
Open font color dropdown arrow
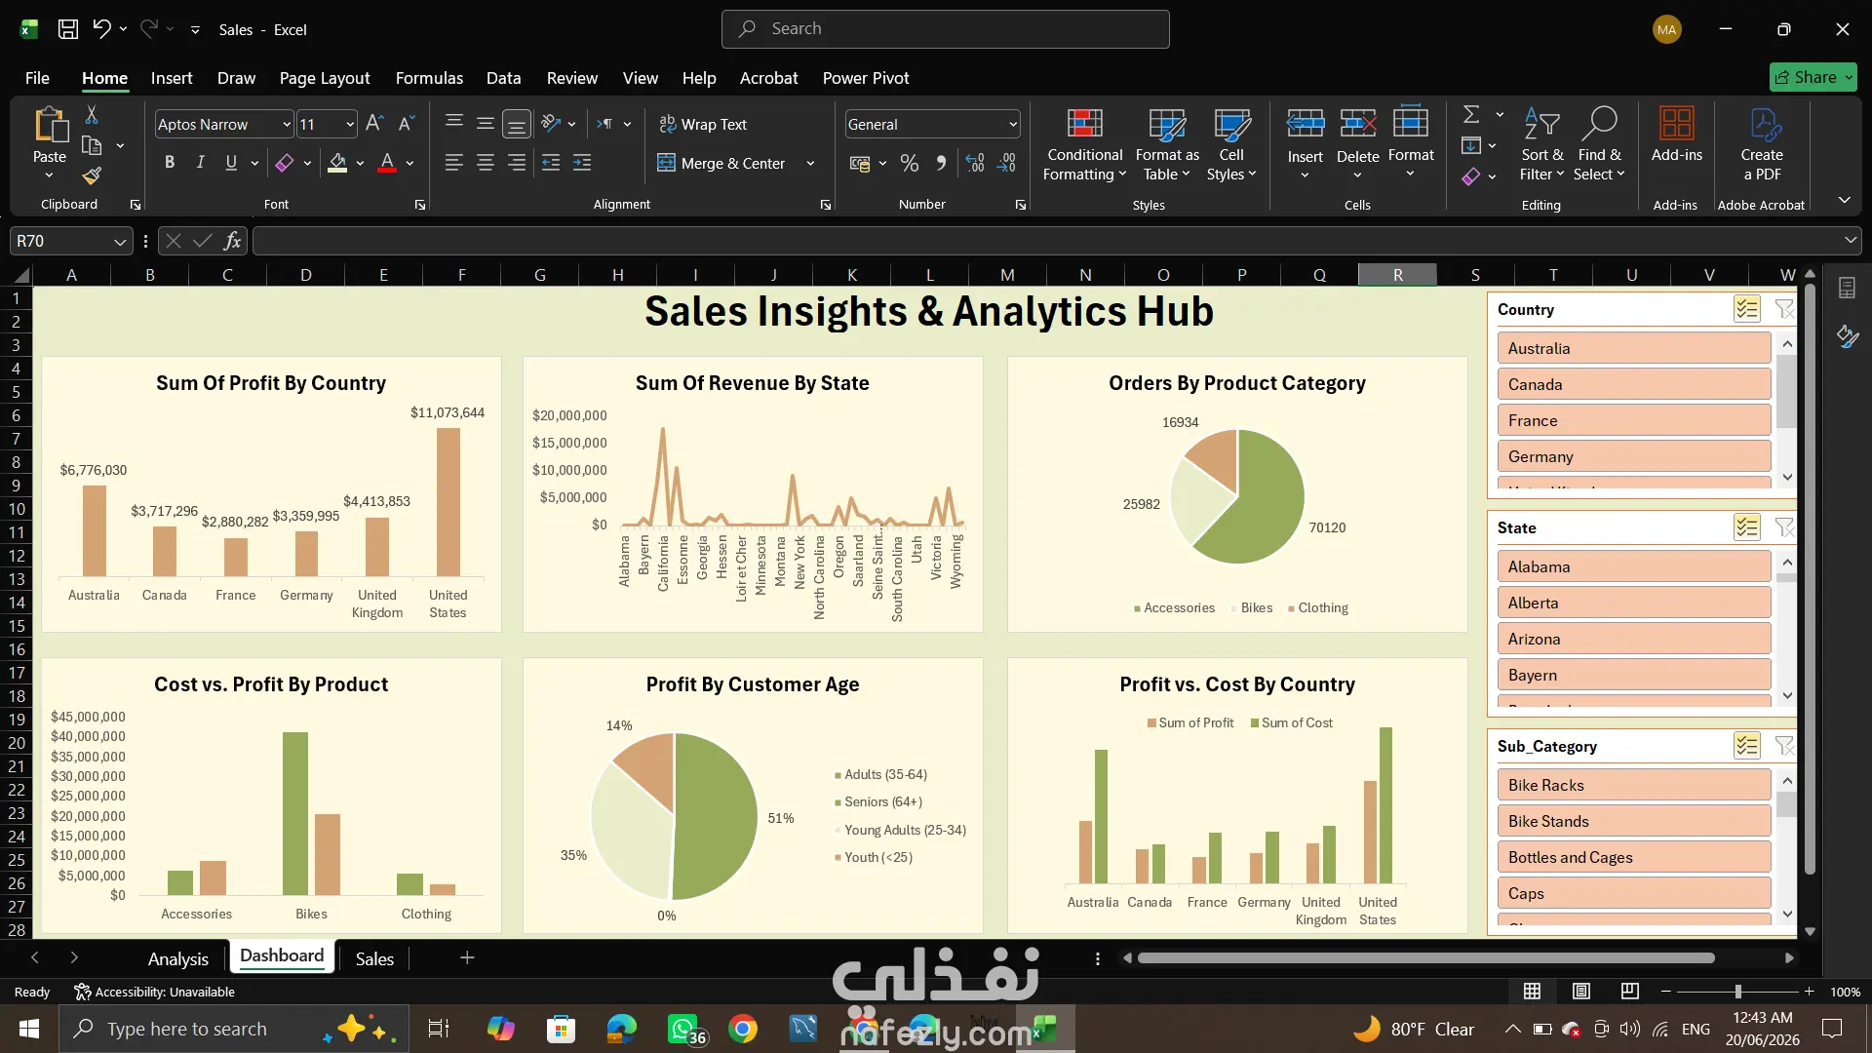(410, 163)
